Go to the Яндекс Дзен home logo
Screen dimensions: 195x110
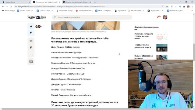37,17
